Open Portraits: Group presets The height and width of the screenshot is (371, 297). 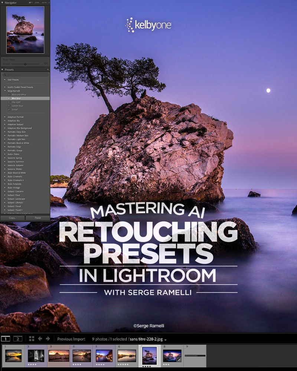[x=15, y=151]
